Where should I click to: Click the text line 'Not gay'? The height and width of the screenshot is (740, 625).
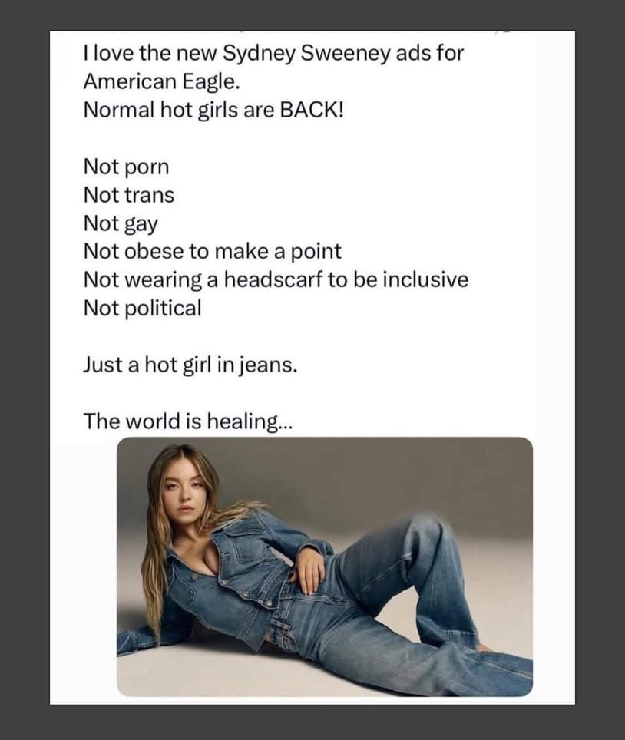tap(121, 223)
